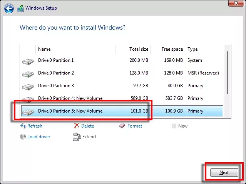246x184 pixels.
Task: Select Drive 0 Partition 5: New Volume
Action: 122,111
